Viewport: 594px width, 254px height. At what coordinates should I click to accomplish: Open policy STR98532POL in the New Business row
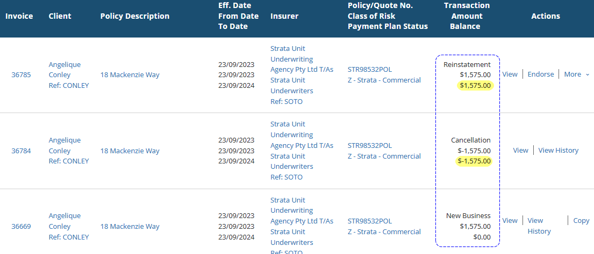coord(370,221)
